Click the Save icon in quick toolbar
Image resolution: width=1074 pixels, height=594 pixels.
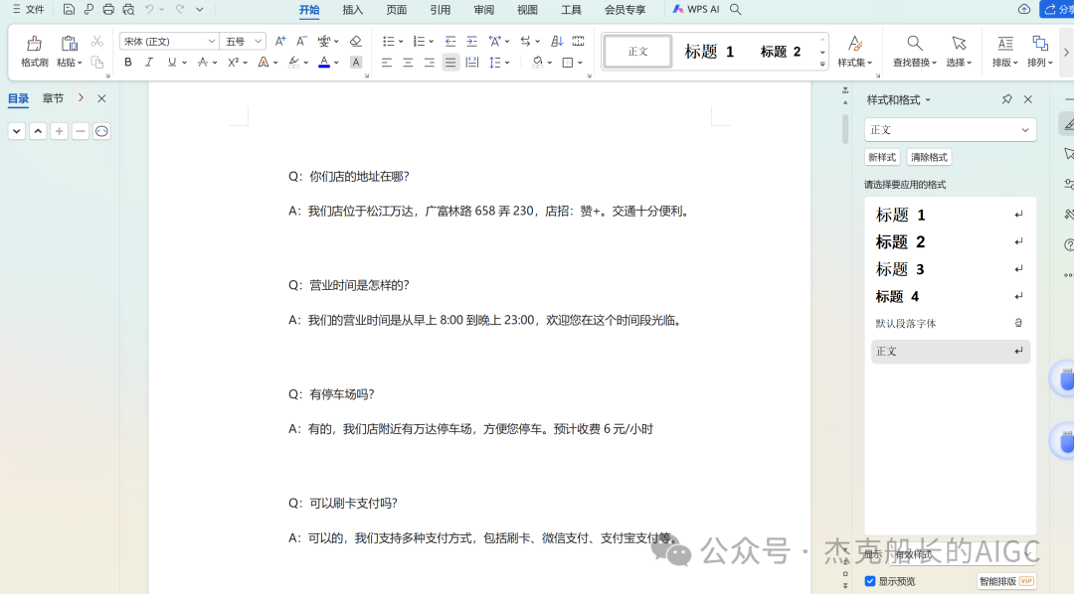point(69,10)
